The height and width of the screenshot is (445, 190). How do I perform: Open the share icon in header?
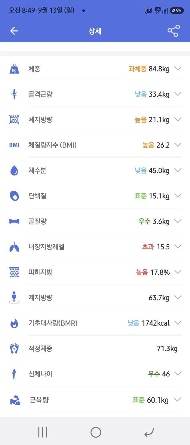point(173,31)
